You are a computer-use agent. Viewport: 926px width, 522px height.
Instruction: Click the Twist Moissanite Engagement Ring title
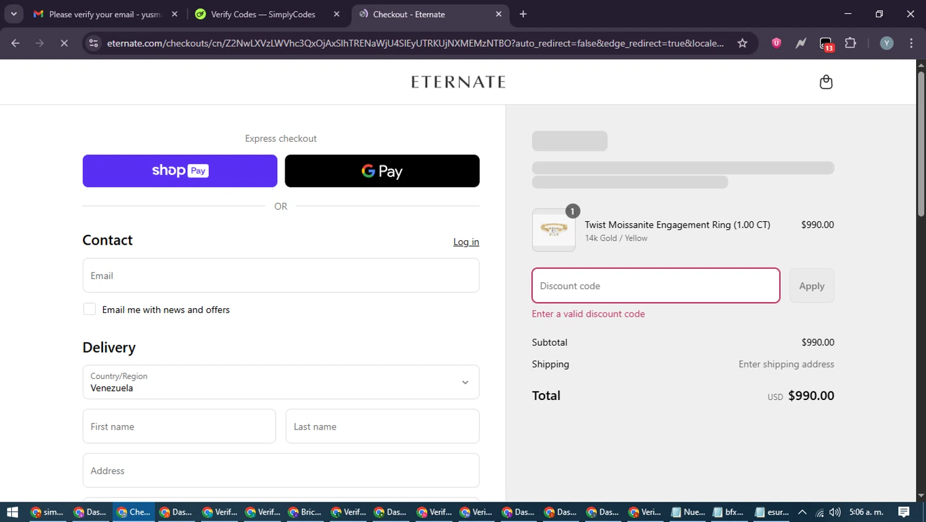point(677,225)
